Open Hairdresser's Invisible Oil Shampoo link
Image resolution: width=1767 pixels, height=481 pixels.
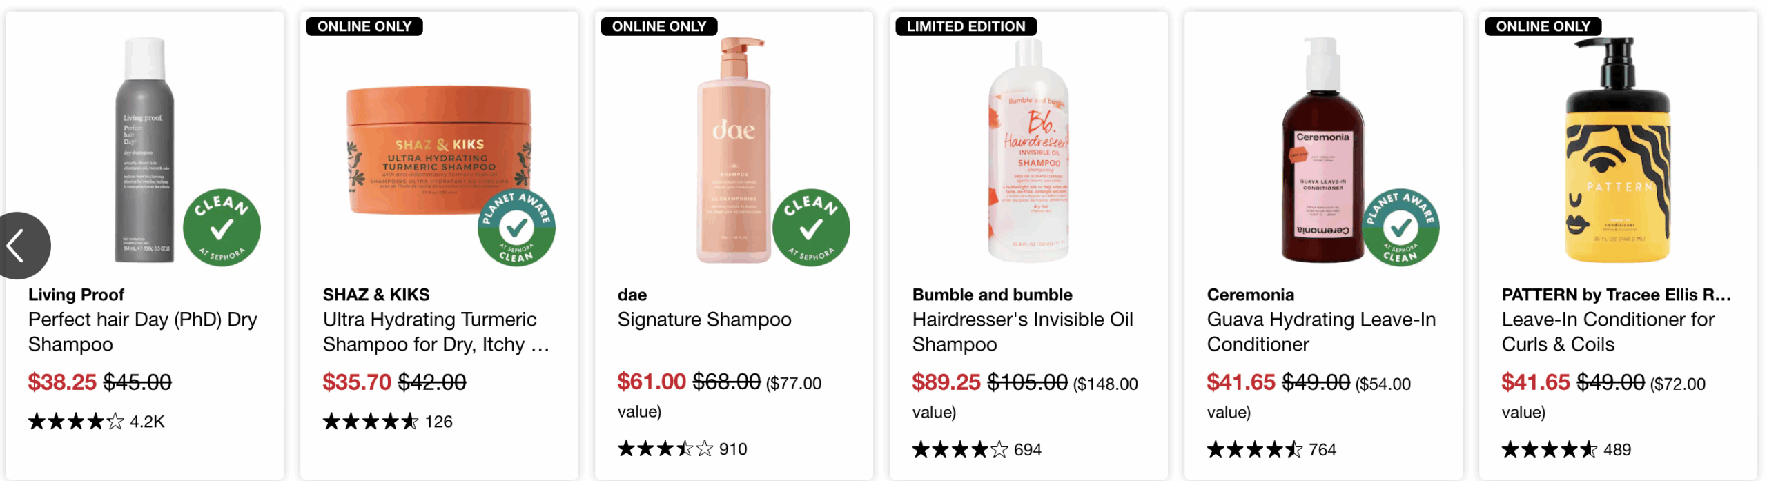[x=1022, y=331]
